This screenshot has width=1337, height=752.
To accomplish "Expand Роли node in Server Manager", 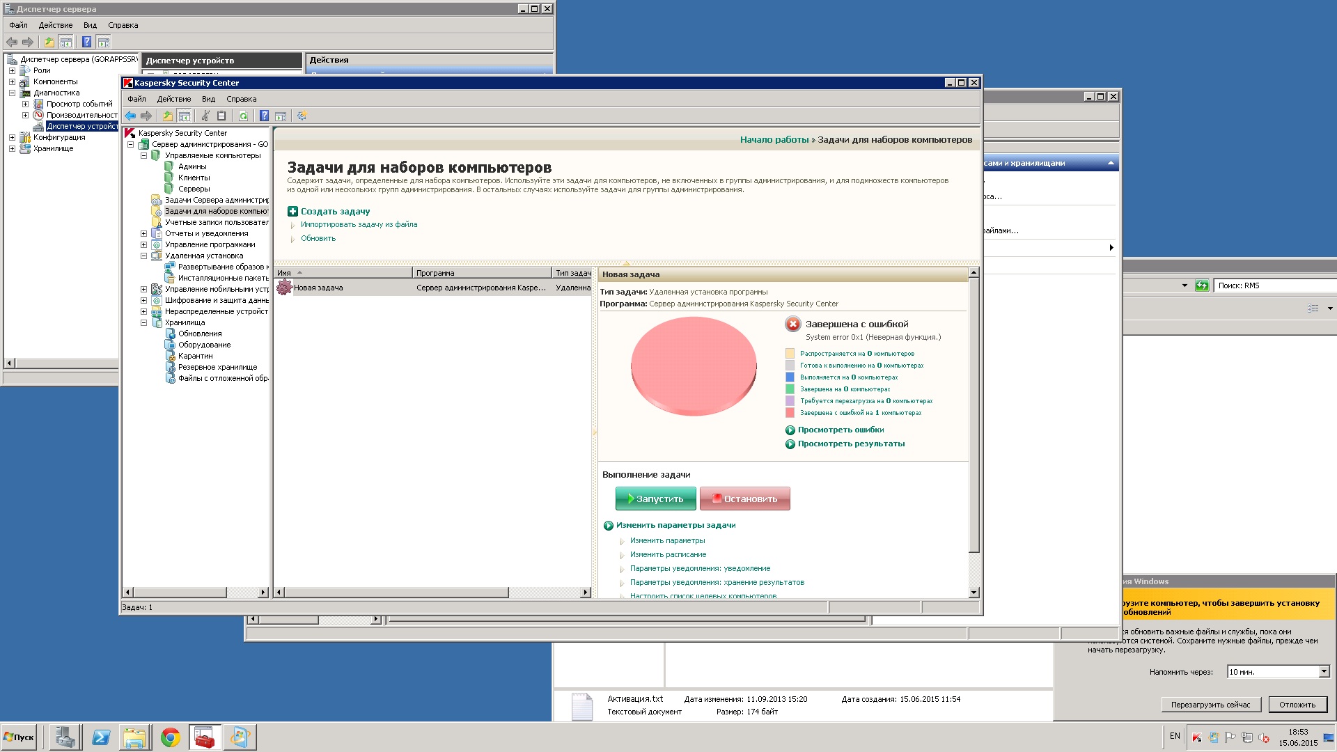I will tap(12, 70).
